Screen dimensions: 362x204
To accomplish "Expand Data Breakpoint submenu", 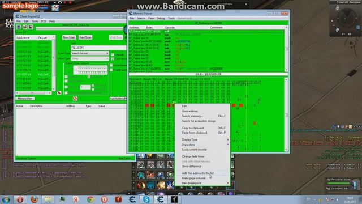I will [x=202, y=183].
